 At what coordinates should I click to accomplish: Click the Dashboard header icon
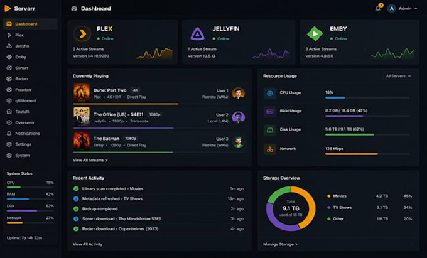[74, 8]
